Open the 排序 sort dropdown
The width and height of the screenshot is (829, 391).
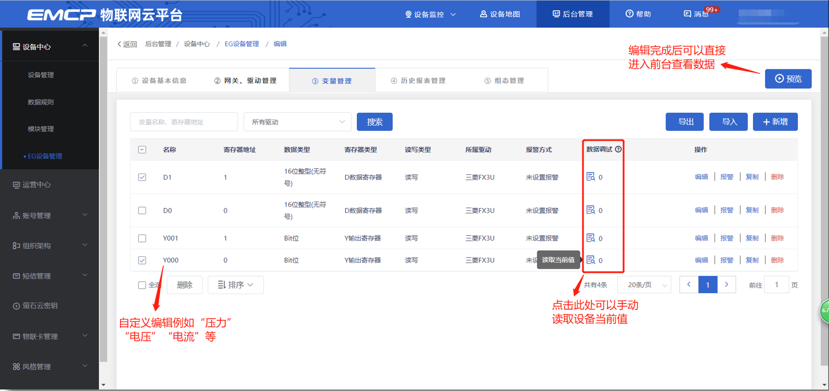pos(236,285)
